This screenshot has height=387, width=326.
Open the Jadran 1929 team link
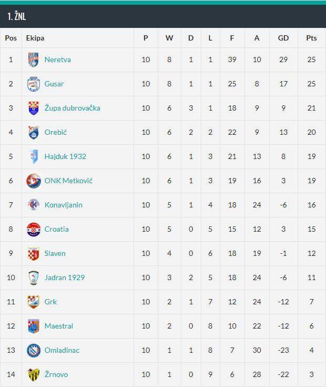[x=64, y=277]
